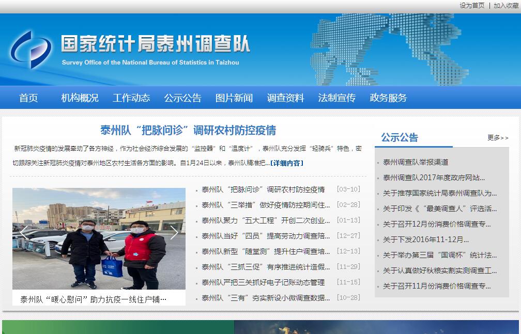Navigate to 法制宣传 in the menu
The height and width of the screenshot is (334, 521).
(336, 98)
